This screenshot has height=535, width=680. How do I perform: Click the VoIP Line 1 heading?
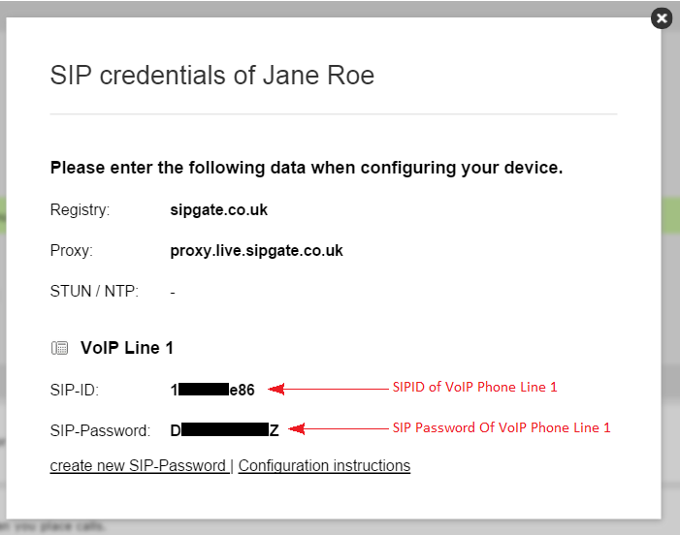tap(127, 348)
